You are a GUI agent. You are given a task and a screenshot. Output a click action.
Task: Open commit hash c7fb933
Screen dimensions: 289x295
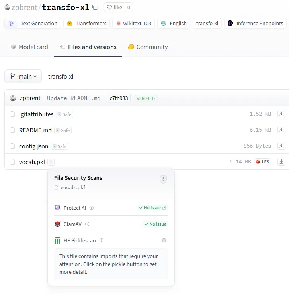click(119, 98)
